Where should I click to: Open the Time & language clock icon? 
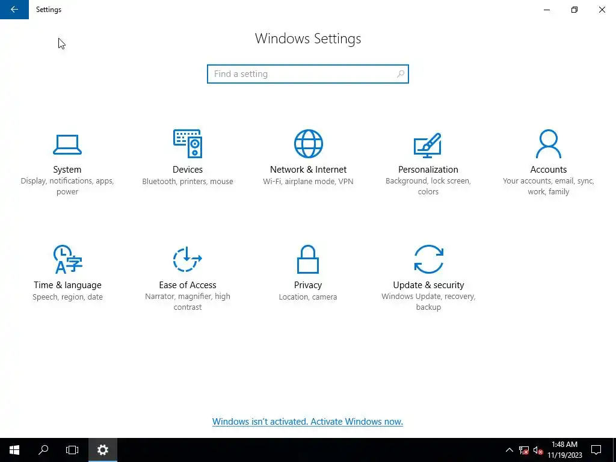67,259
